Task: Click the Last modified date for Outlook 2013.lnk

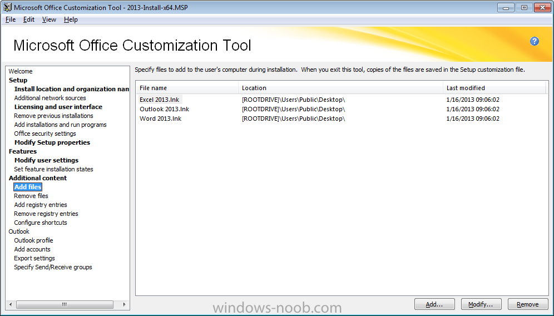Action: [x=473, y=109]
